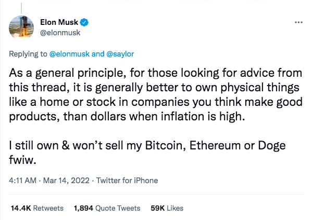Open Elon Musk's rocket profile picture

[21, 27]
